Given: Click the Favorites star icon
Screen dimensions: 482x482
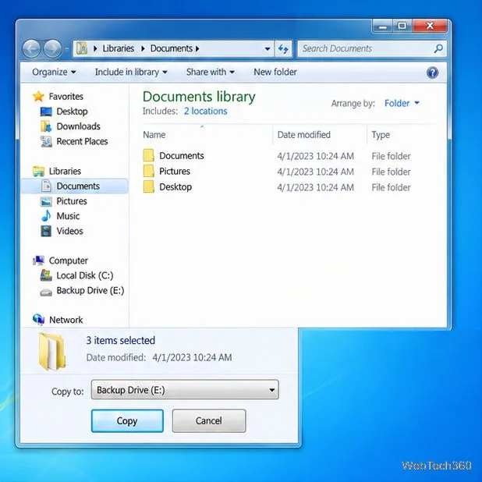Looking at the screenshot, I should pyautogui.click(x=38, y=96).
